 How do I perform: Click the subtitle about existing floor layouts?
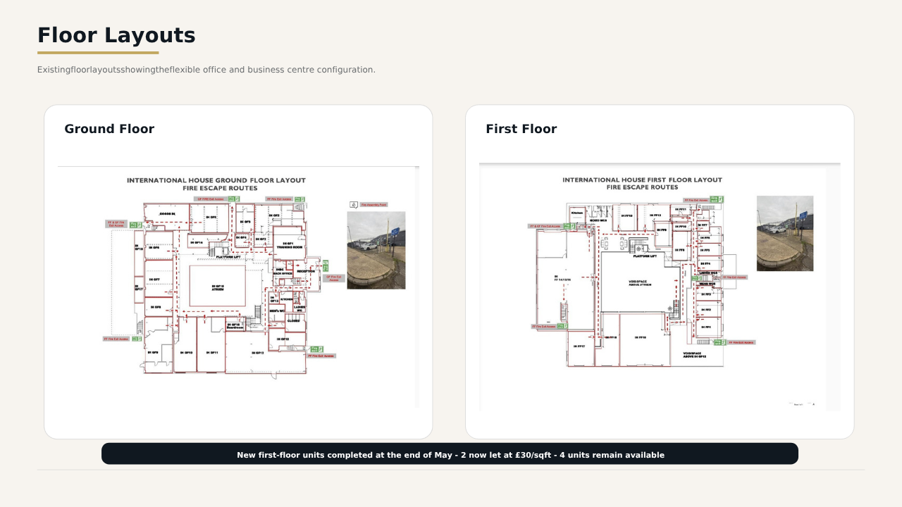click(206, 70)
